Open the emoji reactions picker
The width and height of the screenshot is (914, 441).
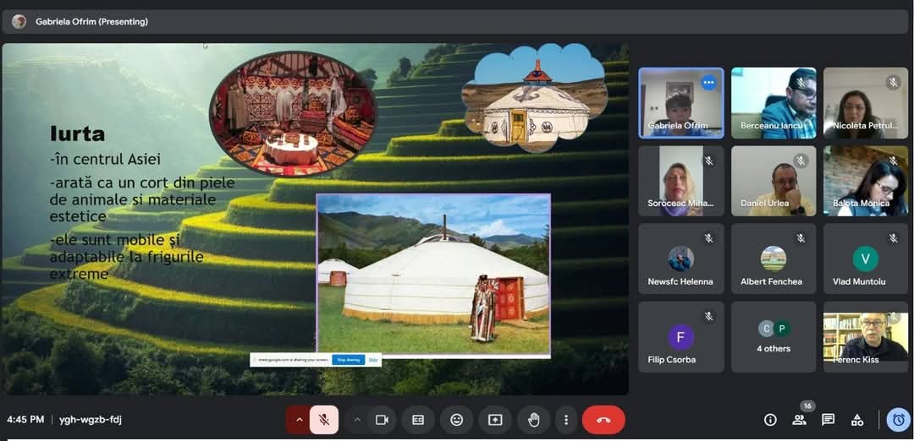(457, 420)
